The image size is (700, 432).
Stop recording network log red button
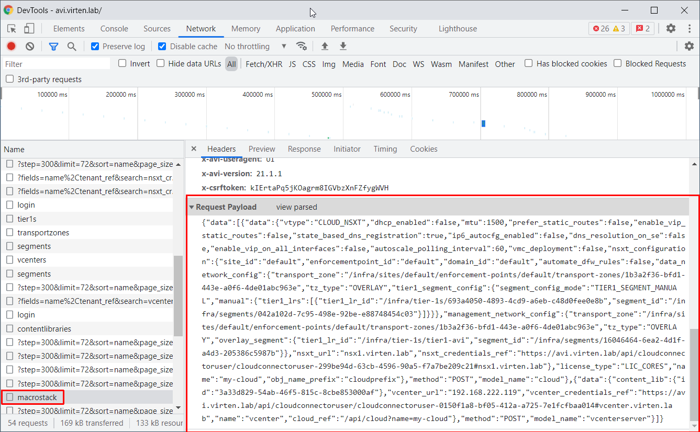tap(11, 47)
